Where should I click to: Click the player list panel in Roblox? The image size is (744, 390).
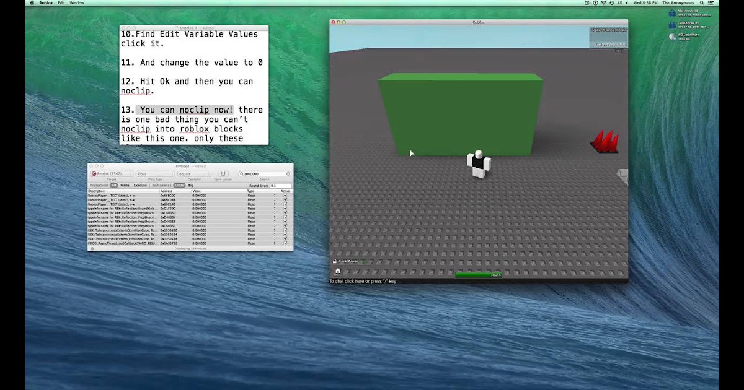(608, 37)
